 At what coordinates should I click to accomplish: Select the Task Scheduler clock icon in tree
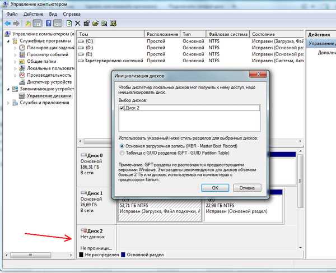pyautogui.click(x=22, y=48)
